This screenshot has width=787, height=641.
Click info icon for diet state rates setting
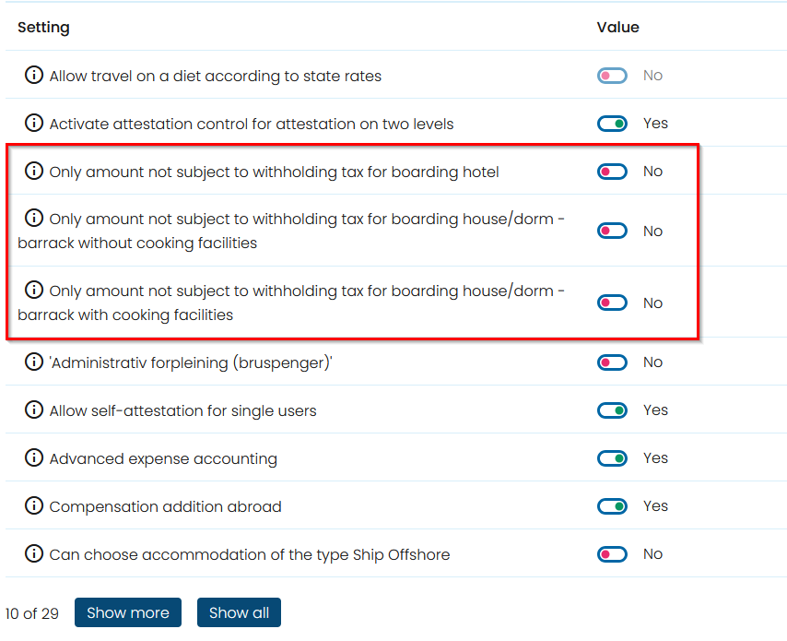(33, 76)
